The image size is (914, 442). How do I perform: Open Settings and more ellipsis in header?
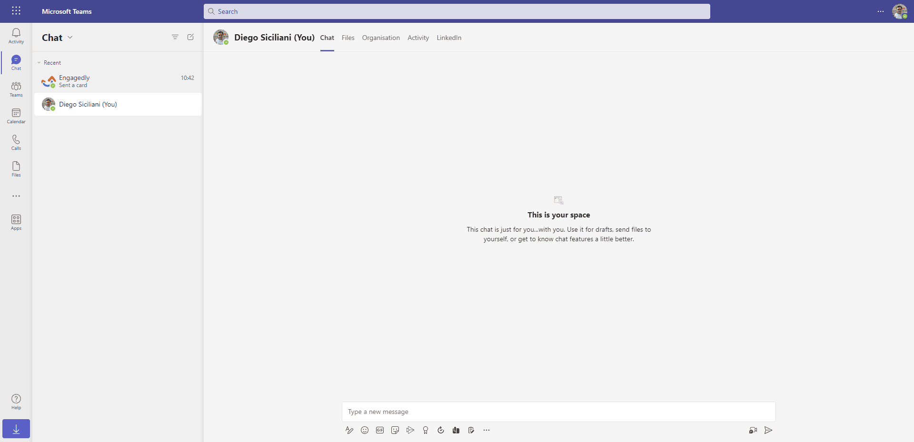[881, 11]
